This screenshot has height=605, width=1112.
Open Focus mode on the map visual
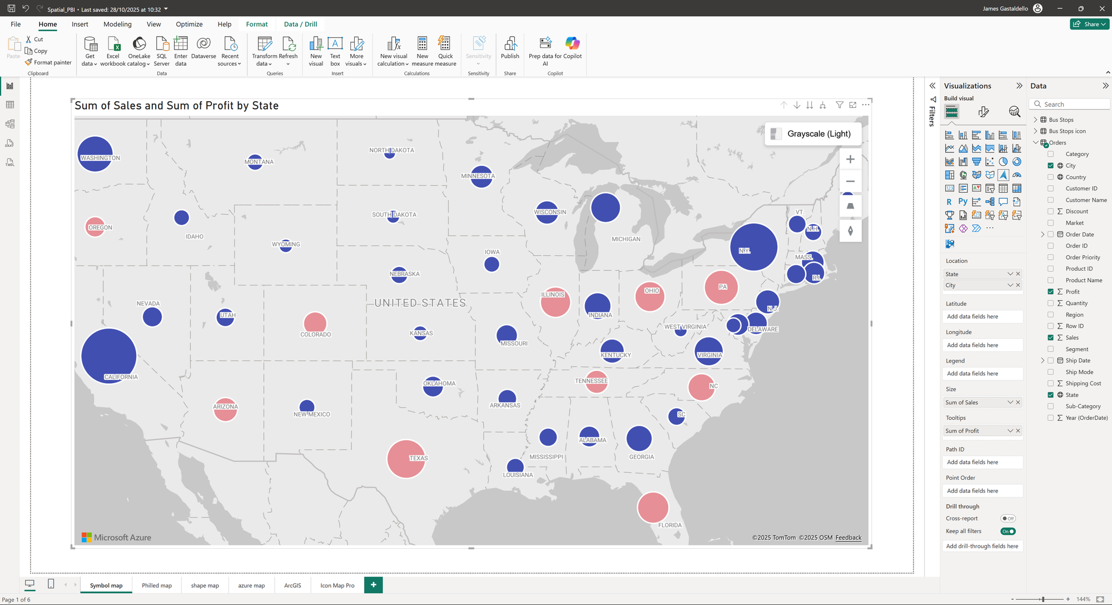tap(852, 105)
